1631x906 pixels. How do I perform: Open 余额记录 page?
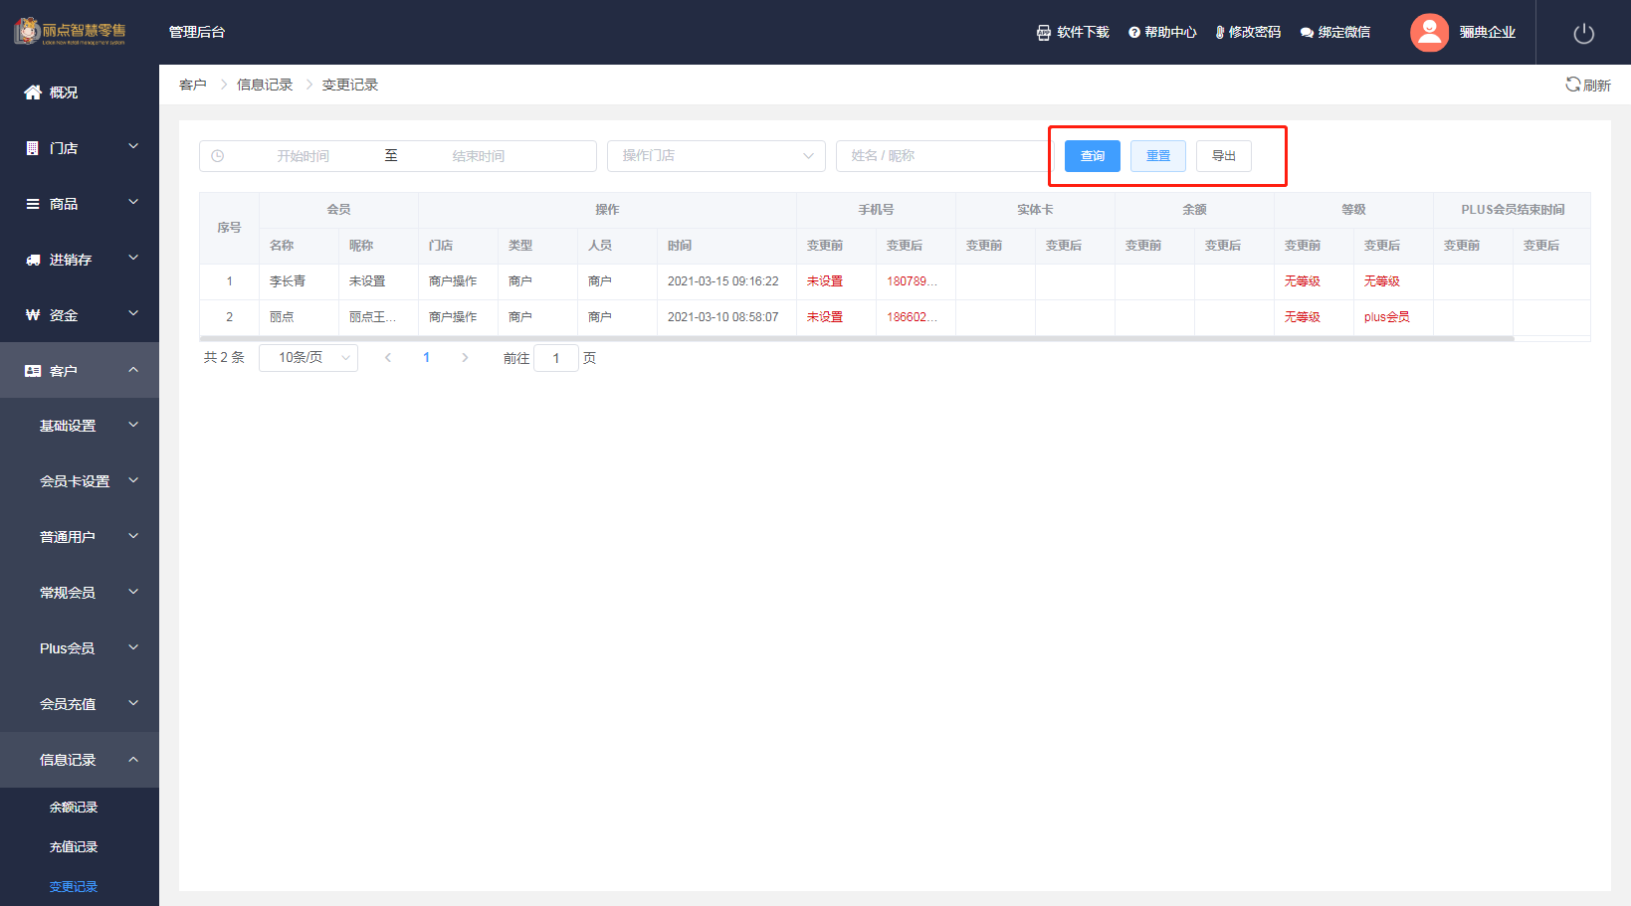click(74, 808)
